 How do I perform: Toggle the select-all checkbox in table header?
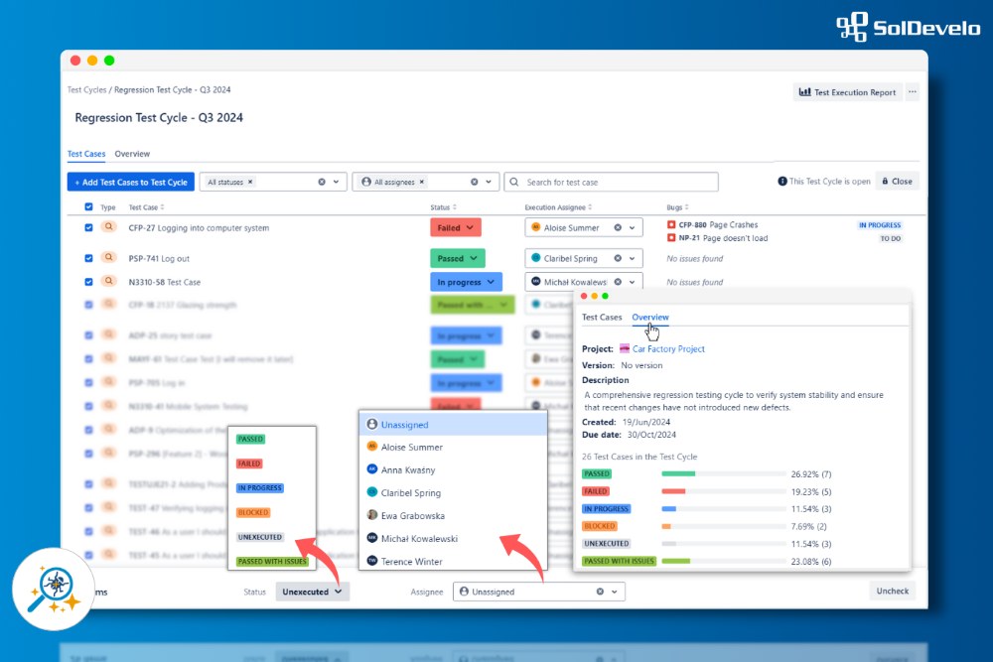pos(88,207)
